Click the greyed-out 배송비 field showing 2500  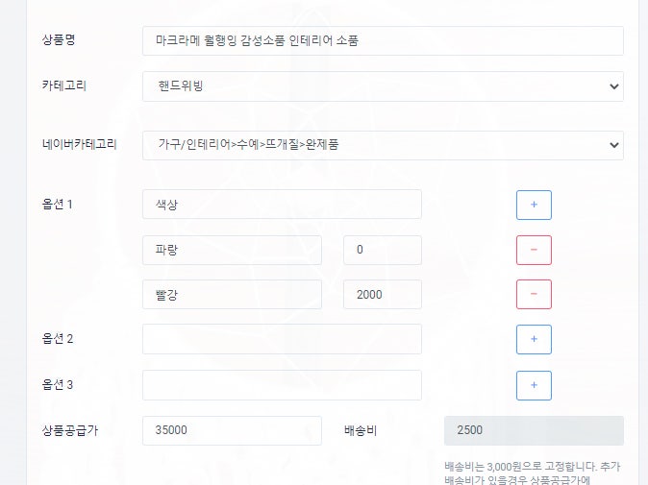tap(534, 430)
